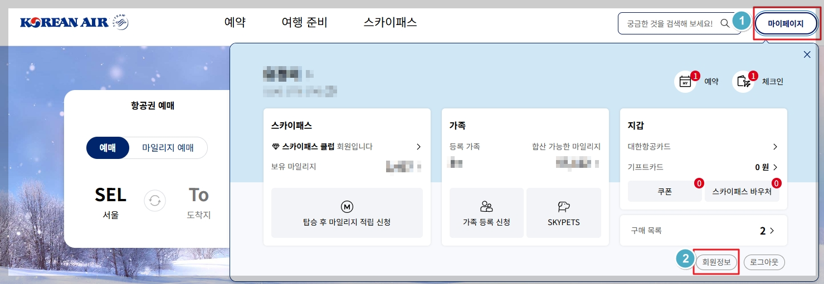Click the 스카이패스 card heading

coord(291,126)
